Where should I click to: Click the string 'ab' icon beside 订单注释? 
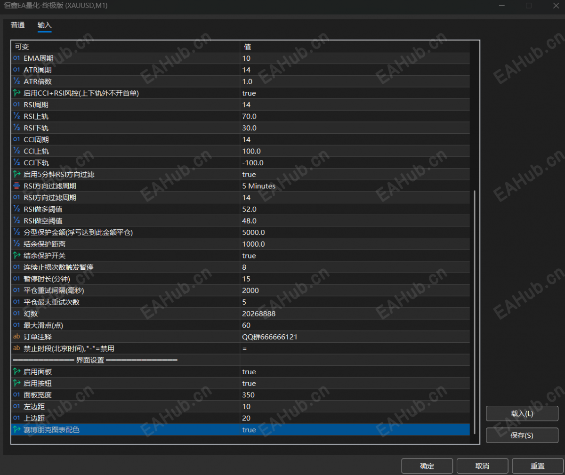tap(16, 337)
